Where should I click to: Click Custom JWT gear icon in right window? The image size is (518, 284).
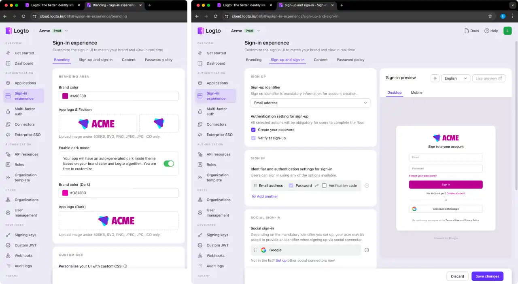(x=200, y=245)
